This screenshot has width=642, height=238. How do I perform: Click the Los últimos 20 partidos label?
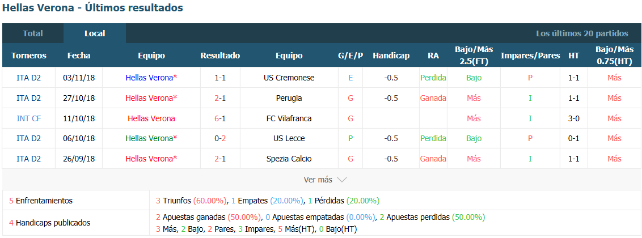pyautogui.click(x=582, y=33)
